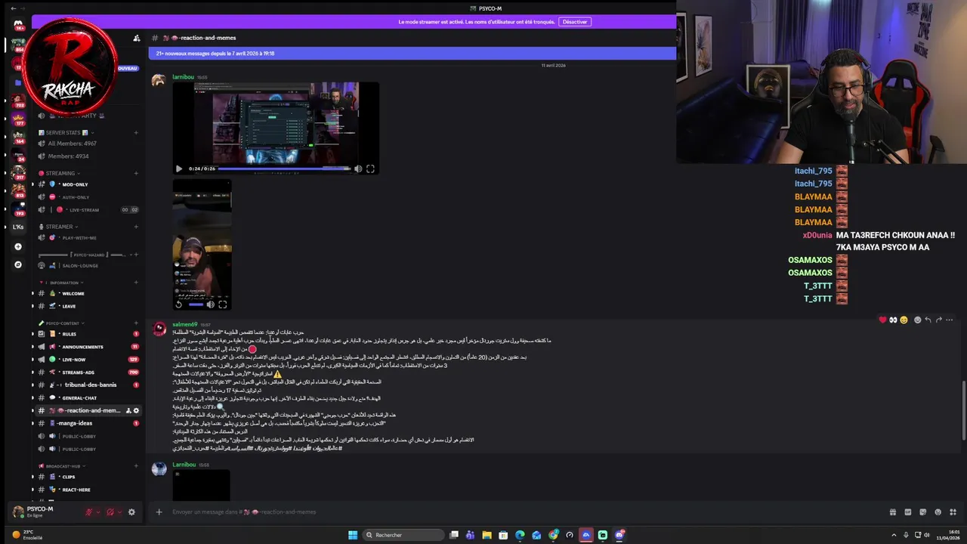967x544 pixels.
Task: Add a server with plus icon
Action: click(18, 246)
